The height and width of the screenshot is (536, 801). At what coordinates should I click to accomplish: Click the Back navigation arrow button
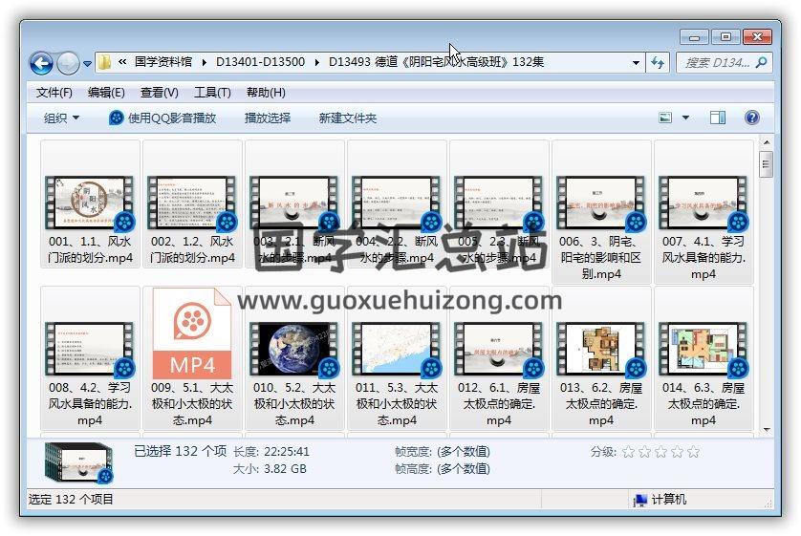pos(41,63)
